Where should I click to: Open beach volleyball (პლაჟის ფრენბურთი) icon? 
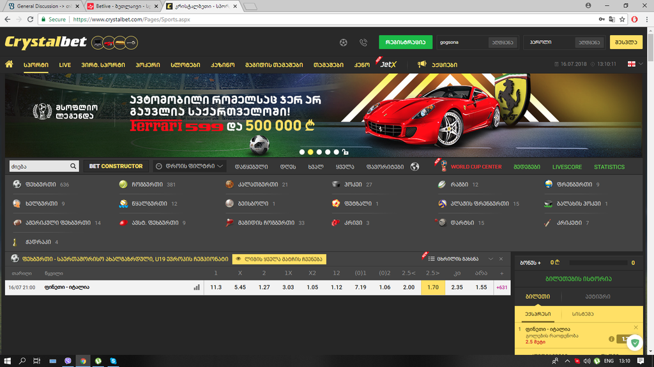[442, 203]
